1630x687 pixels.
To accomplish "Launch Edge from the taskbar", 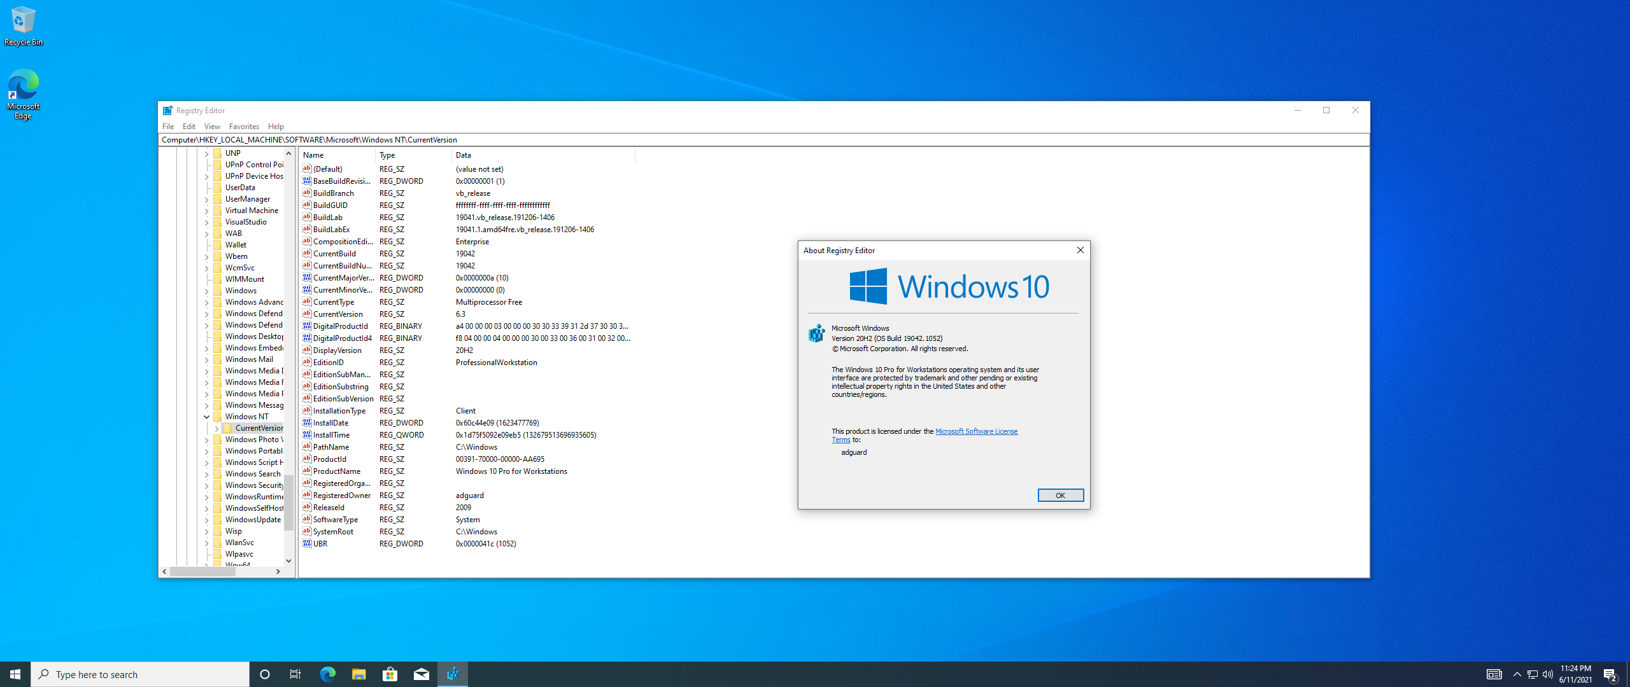I will tap(327, 674).
